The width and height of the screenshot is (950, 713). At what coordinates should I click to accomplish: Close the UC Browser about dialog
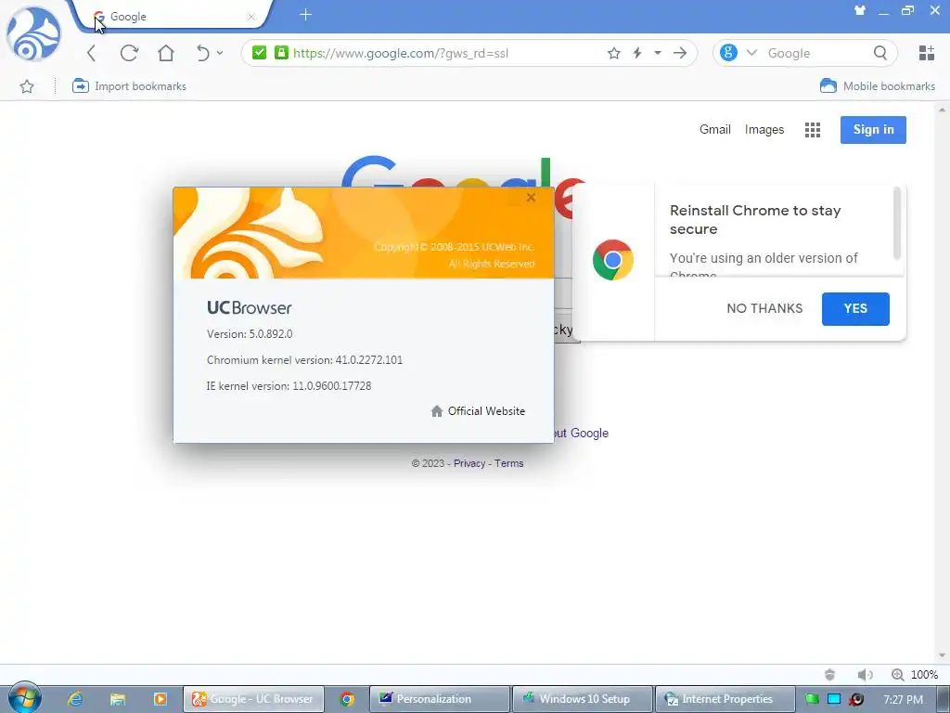(x=531, y=198)
